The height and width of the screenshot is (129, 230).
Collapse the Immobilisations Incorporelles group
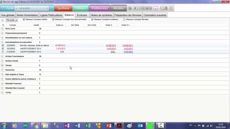point(2,42)
